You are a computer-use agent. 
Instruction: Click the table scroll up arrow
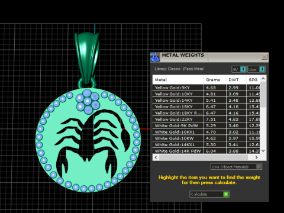[x=263, y=79]
